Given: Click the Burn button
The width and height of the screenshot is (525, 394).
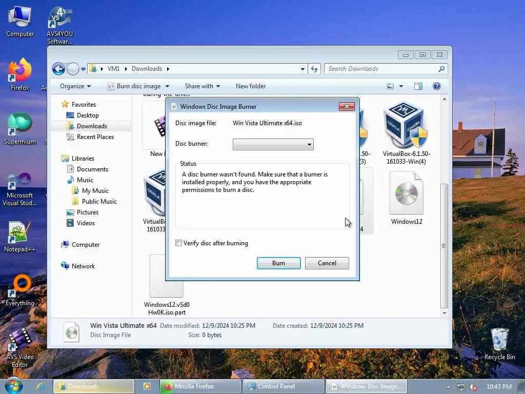Looking at the screenshot, I should [278, 263].
